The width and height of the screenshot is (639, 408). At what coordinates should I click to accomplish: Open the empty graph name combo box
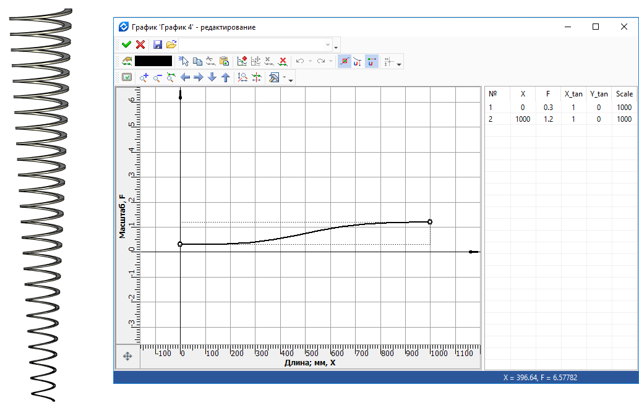pyautogui.click(x=255, y=45)
